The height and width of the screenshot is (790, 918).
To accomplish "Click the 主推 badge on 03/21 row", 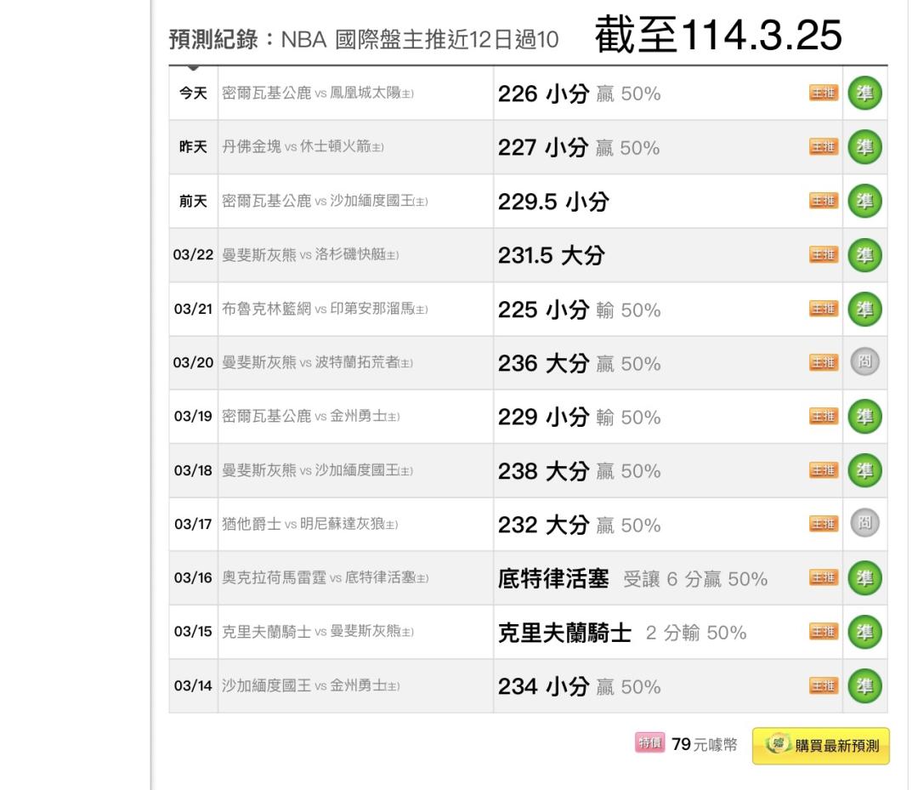I will click(x=821, y=310).
